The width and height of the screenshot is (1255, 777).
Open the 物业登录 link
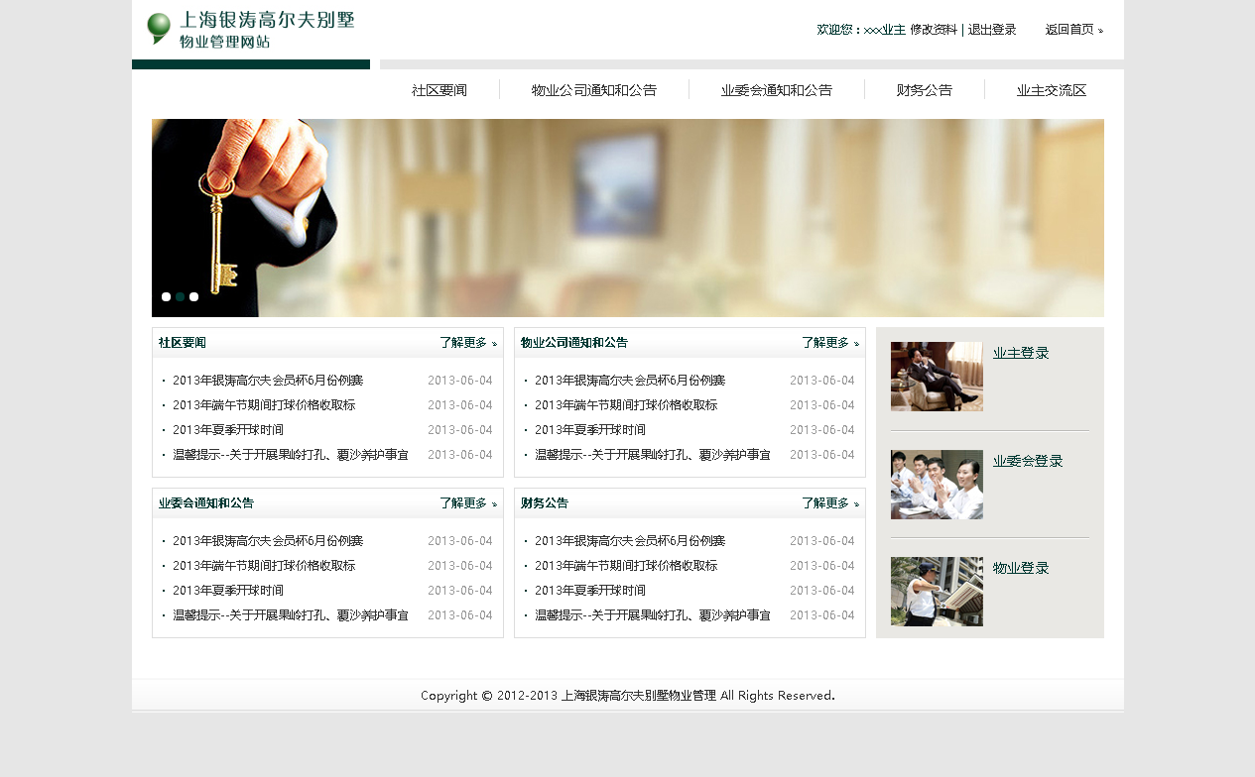point(1021,569)
